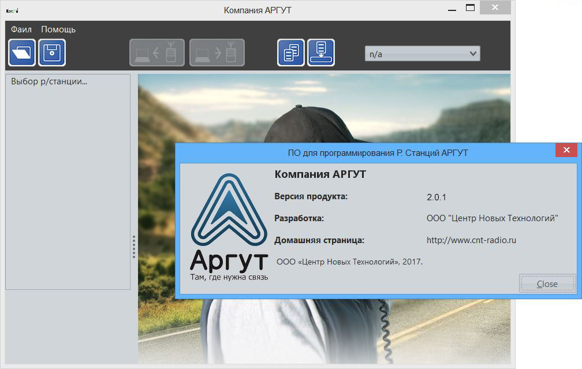
Task: Dismiss the about dialog with the red X
Action: (566, 151)
